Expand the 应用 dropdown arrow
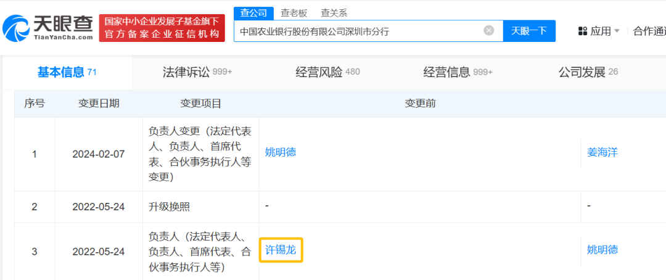 click(617, 31)
